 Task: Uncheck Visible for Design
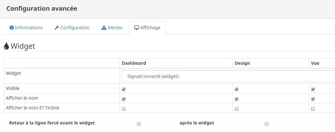(x=237, y=90)
